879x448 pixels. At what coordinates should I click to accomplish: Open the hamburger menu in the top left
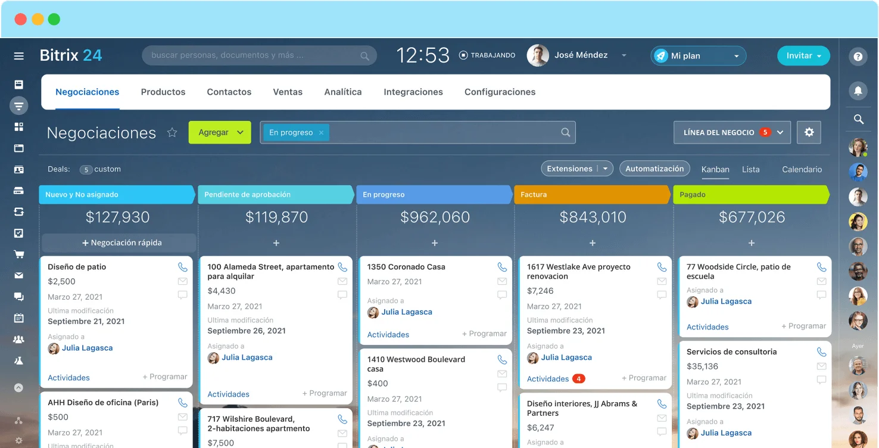click(x=19, y=56)
